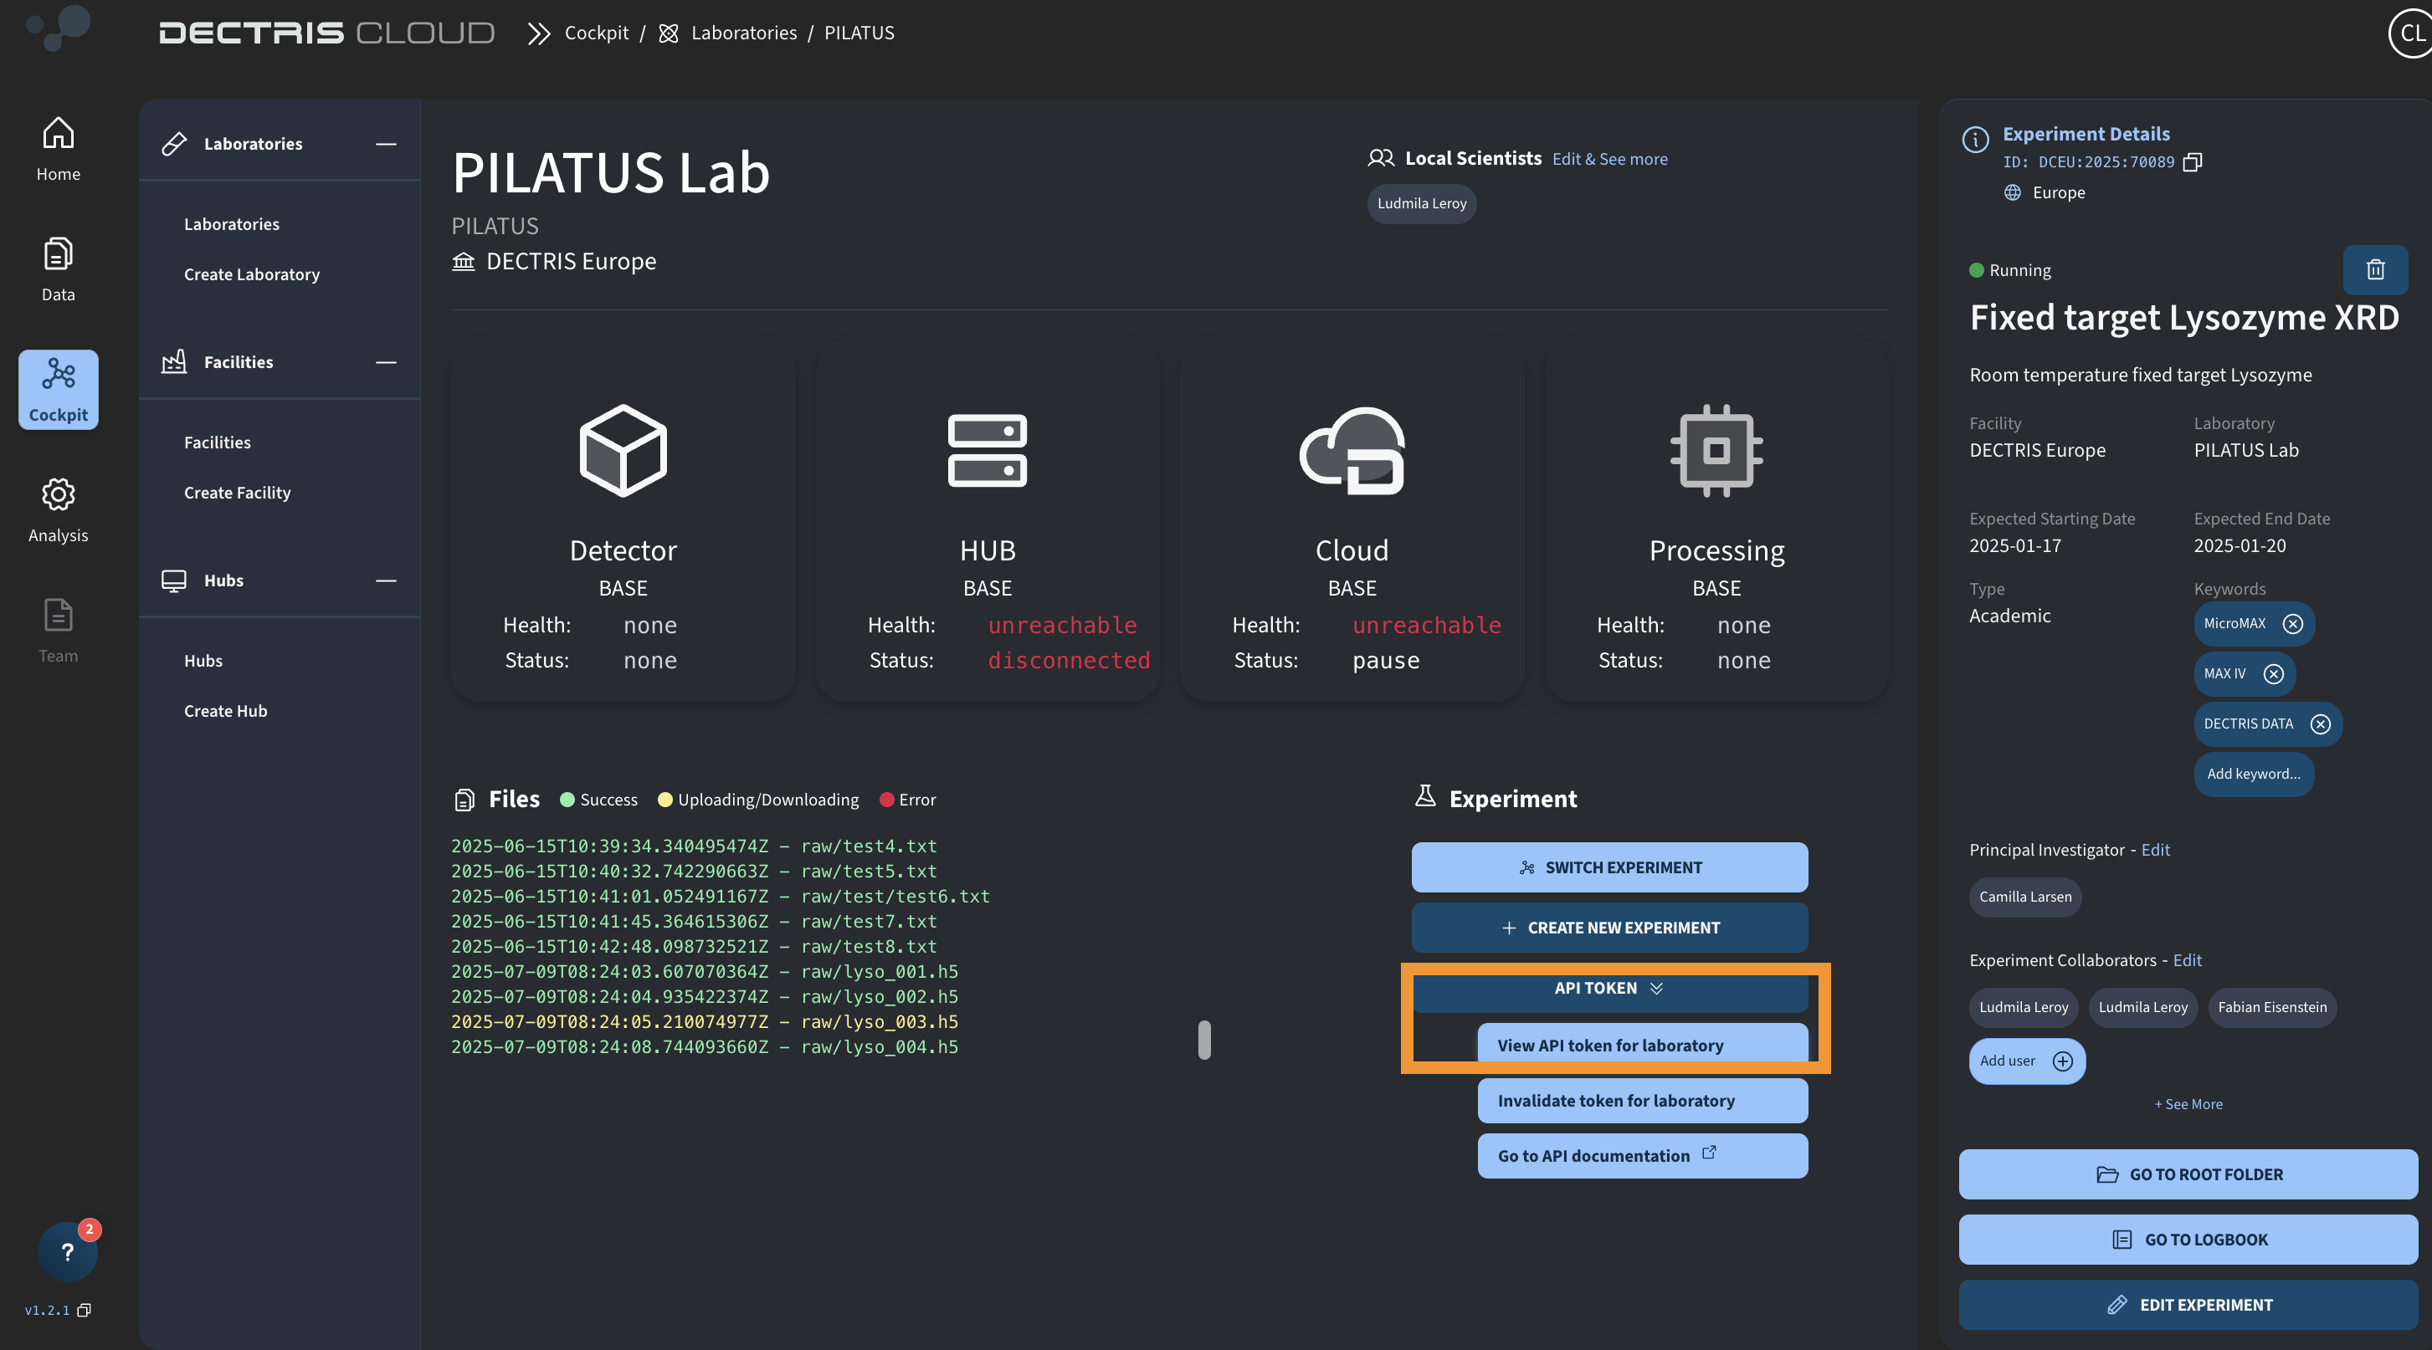This screenshot has width=2432, height=1350.
Task: Collapse the Facilities sidebar group
Action: point(386,362)
